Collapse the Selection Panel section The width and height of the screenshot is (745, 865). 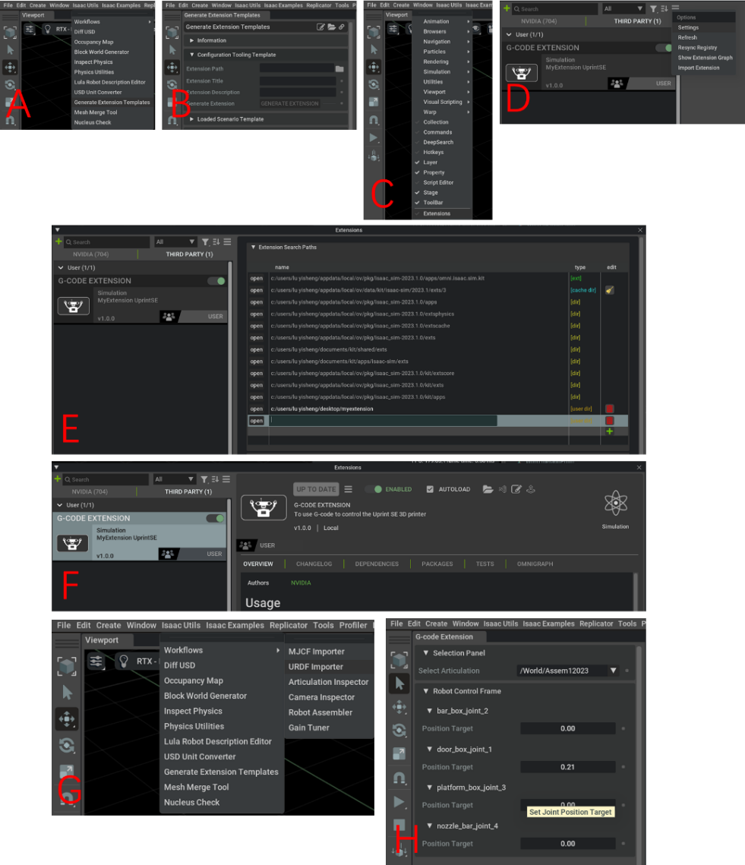click(426, 652)
